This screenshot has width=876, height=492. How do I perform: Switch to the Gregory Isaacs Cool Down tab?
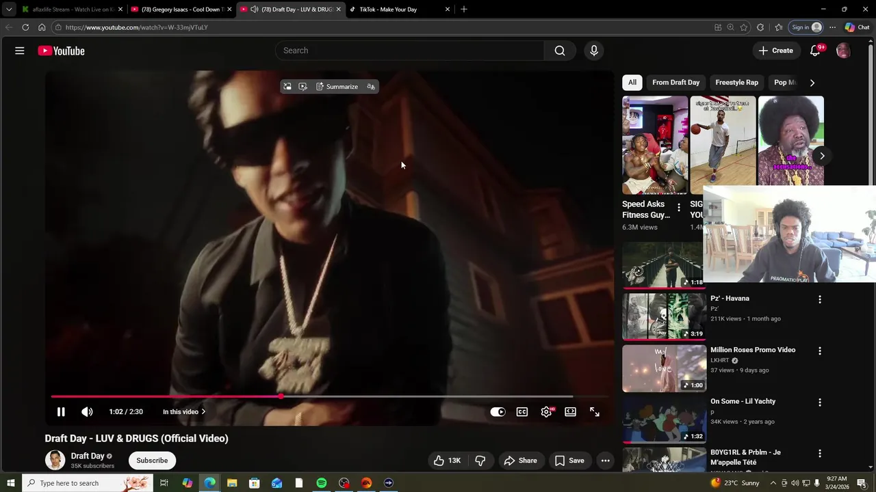point(181,10)
